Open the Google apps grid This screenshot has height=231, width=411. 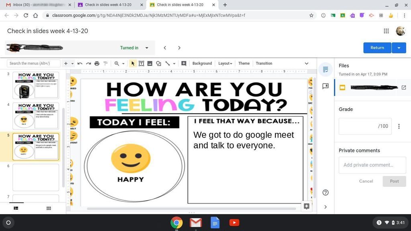(386, 31)
